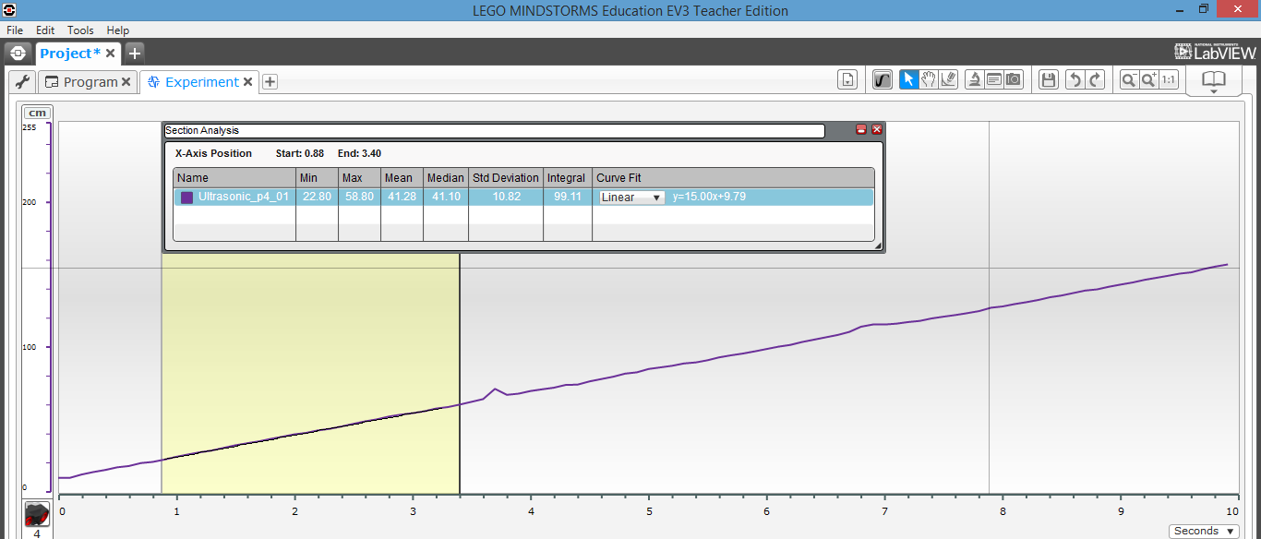Open project properties wrench tab
Viewport: 1261px width, 539px height.
(x=23, y=82)
